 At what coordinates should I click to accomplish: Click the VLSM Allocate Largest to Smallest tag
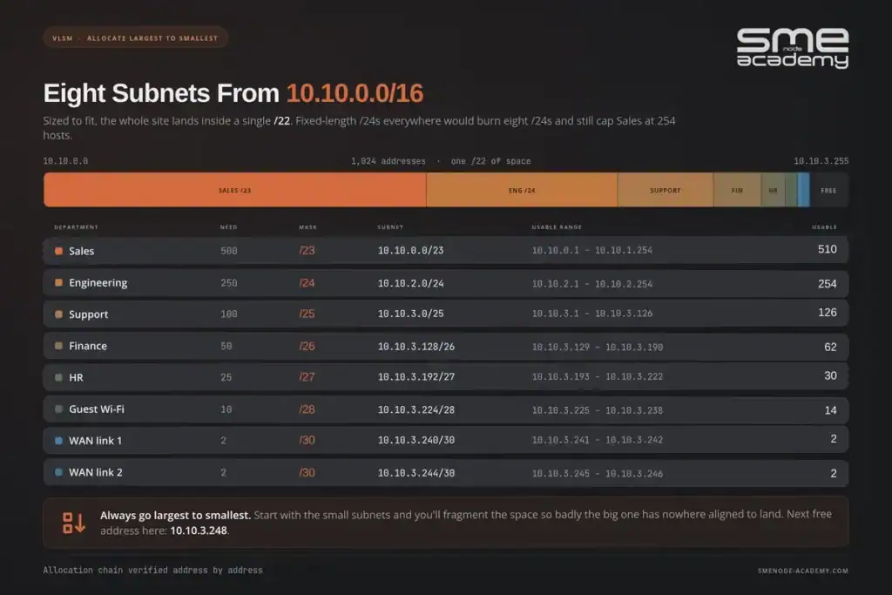pyautogui.click(x=135, y=38)
